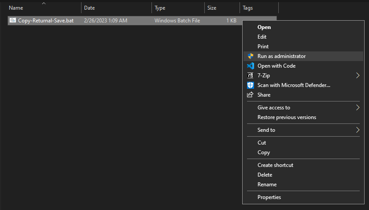The image size is (369, 210).
Task: Click the batch file icon for Copy-Returnal-Save.bat
Action: [x=13, y=21]
